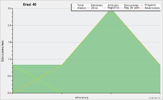
Task: Click the 3.0 y-axis value
Action: click(x=9, y=8)
